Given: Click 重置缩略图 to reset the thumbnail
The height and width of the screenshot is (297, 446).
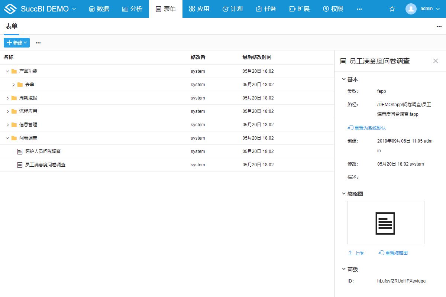Looking at the screenshot, I should coord(393,253).
